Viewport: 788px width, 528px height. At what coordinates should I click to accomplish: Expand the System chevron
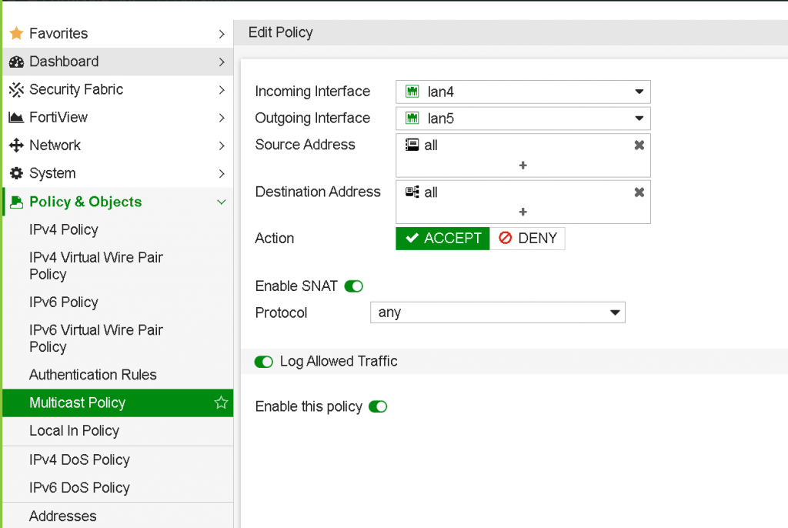click(222, 173)
